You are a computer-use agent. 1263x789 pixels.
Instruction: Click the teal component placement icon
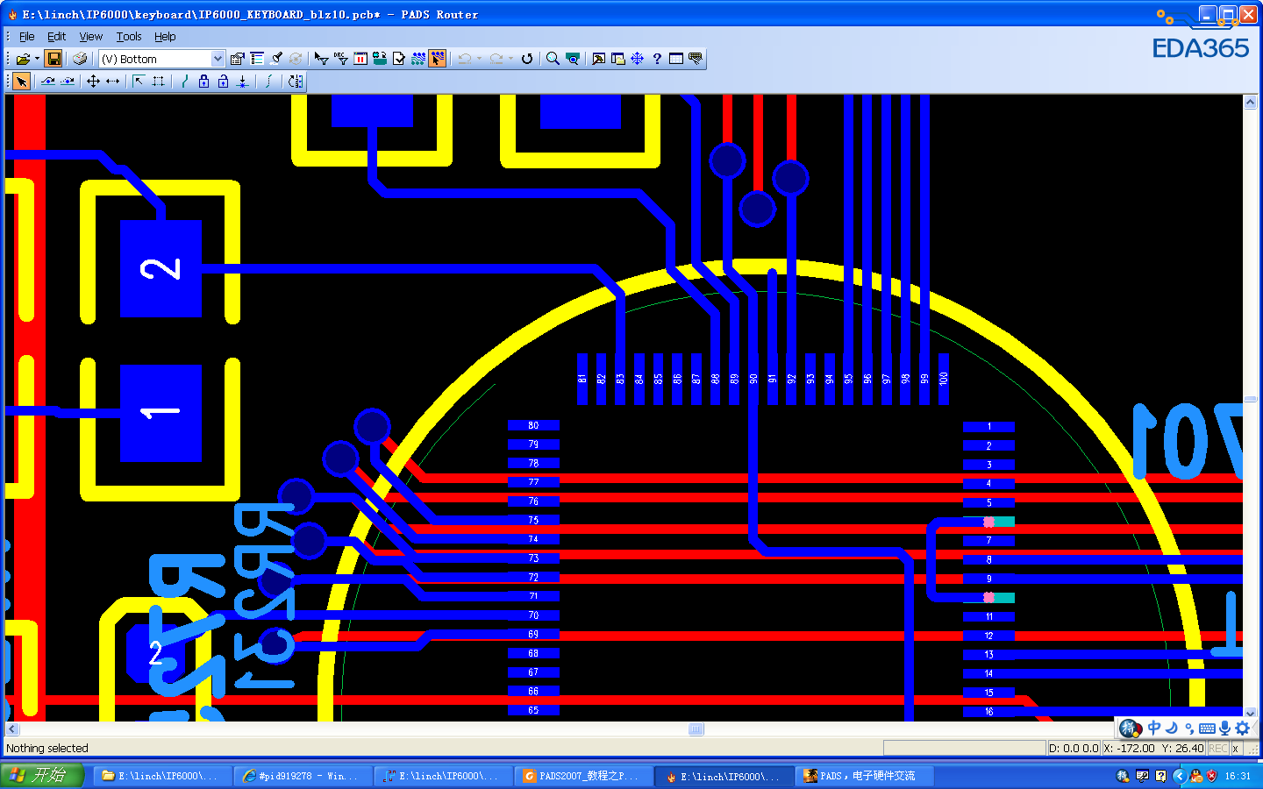click(x=380, y=59)
